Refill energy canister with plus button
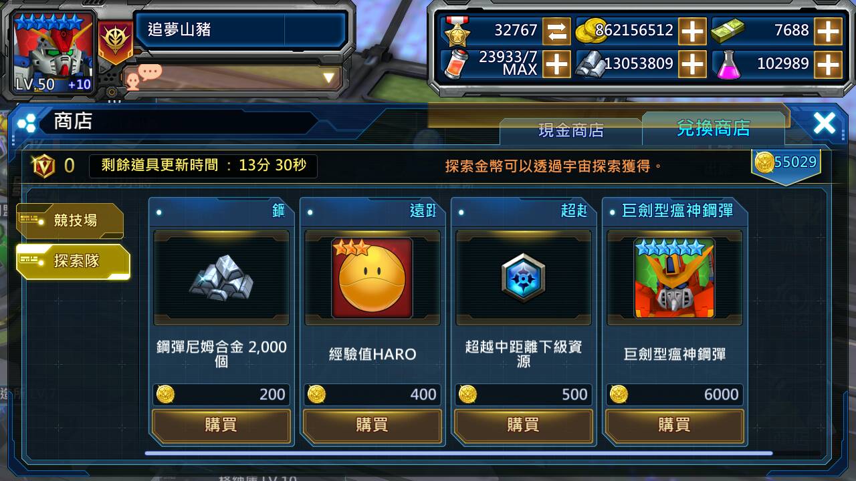Screen dimensions: 856x481 pos(556,64)
